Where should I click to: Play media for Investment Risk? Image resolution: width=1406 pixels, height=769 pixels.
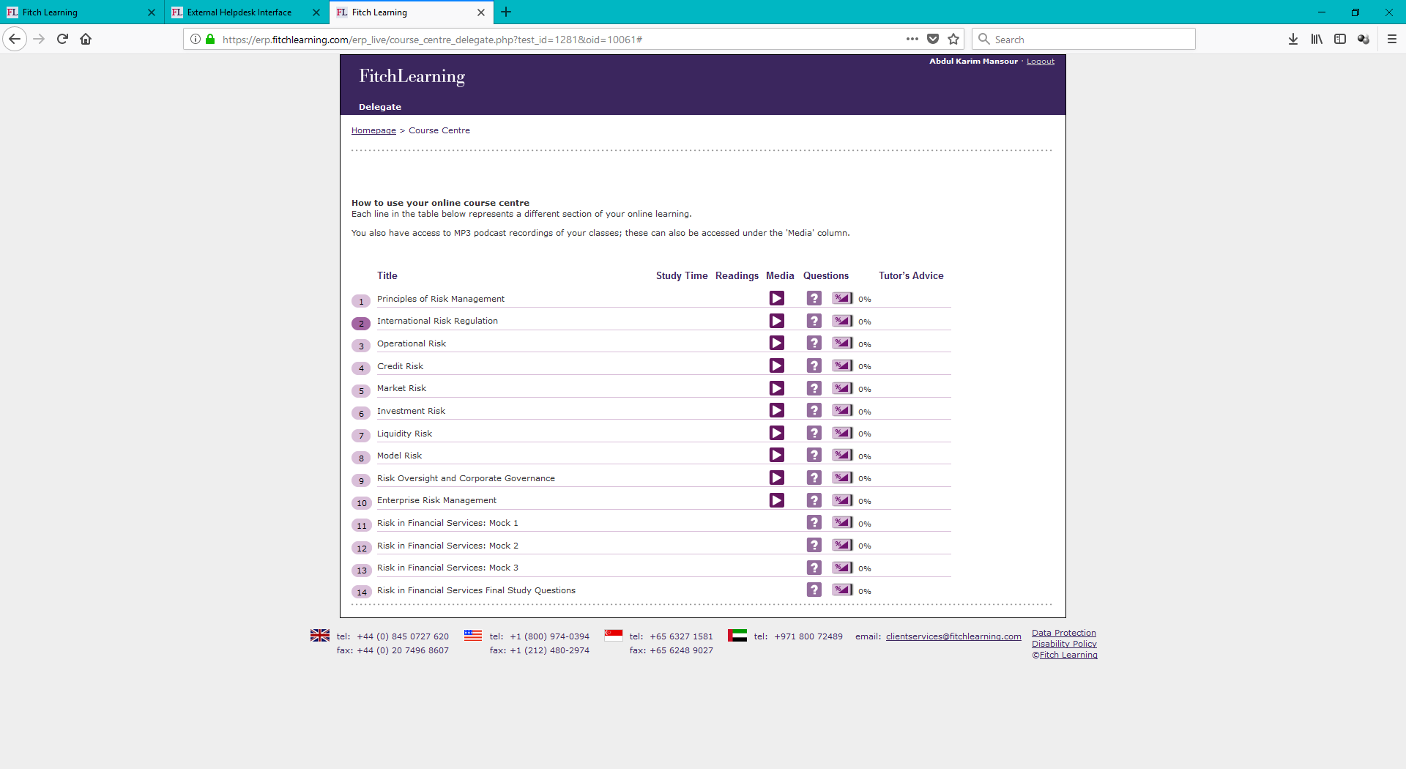click(777, 410)
